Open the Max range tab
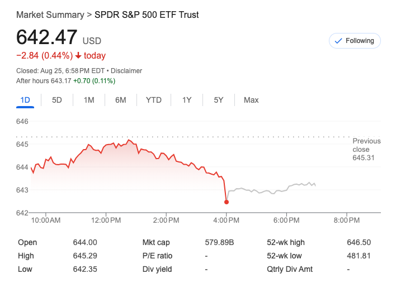 [x=251, y=100]
